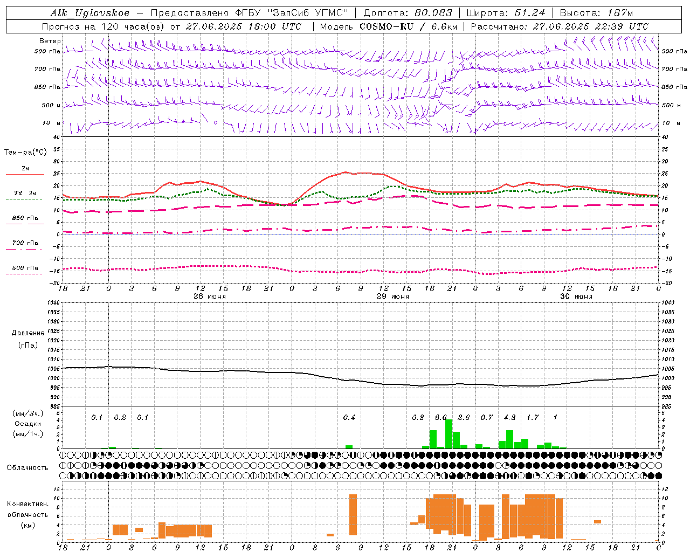Click the (мм/1ч.) precipitation unit label
This screenshot has width=690, height=552.
coord(27,434)
